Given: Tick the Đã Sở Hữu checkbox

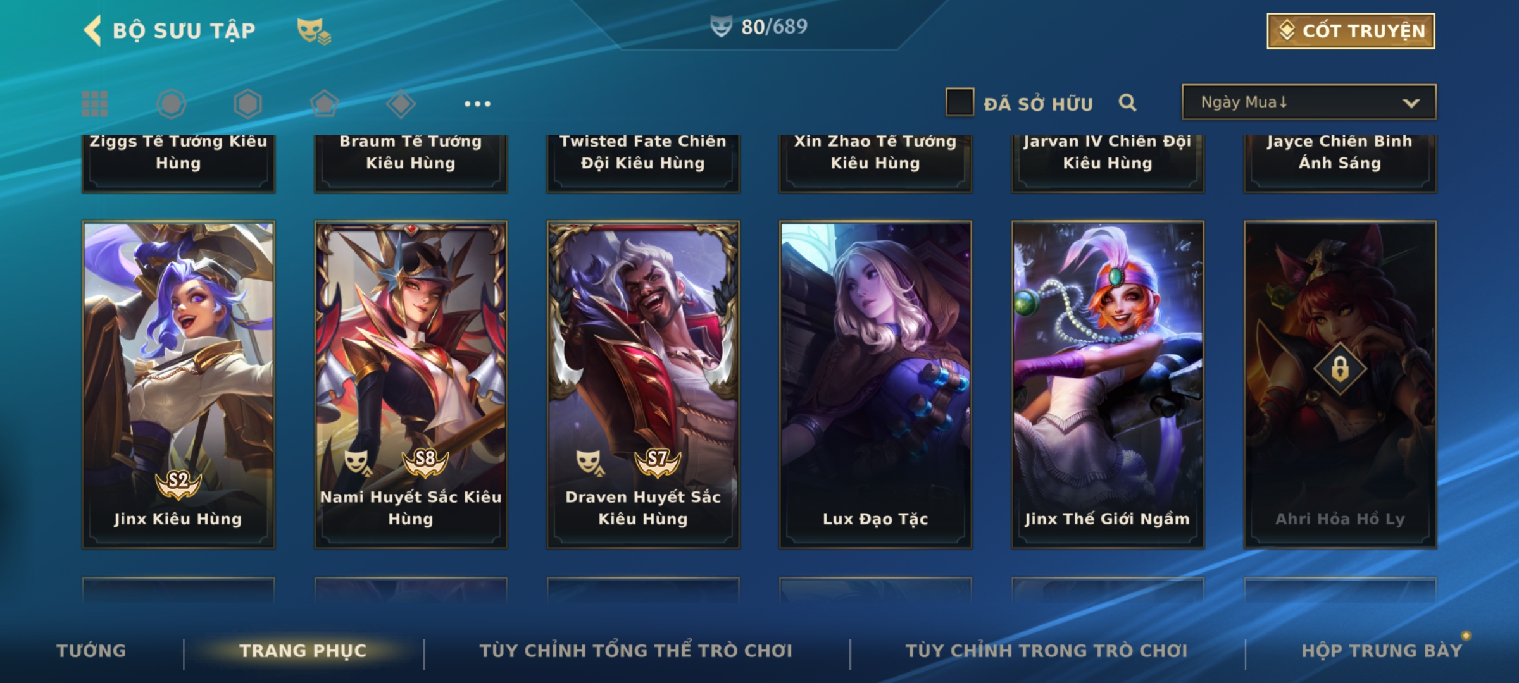Looking at the screenshot, I should (960, 102).
